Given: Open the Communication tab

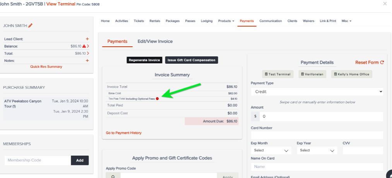Looking at the screenshot, I should pyautogui.click(x=270, y=21).
